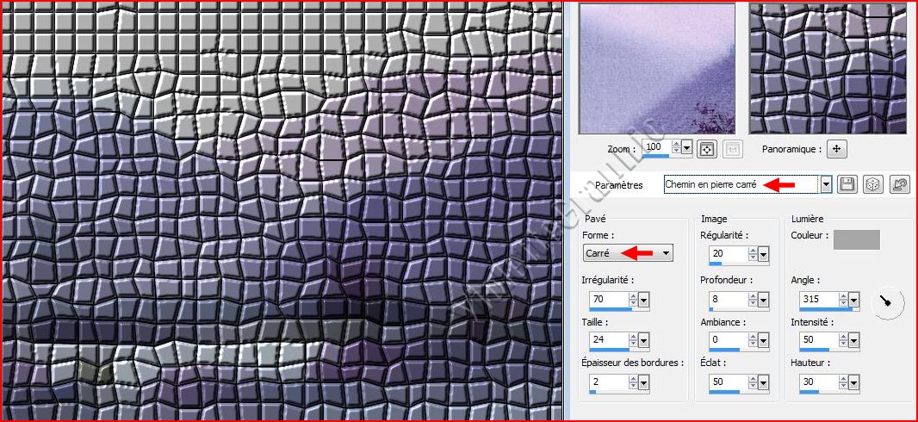Click the save preset floppy disk icon

click(847, 184)
